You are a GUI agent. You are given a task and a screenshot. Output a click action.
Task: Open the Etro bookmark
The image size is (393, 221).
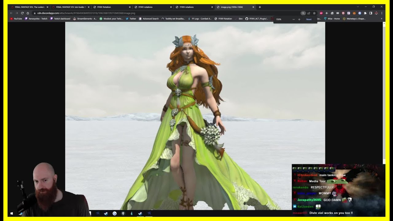(239, 19)
